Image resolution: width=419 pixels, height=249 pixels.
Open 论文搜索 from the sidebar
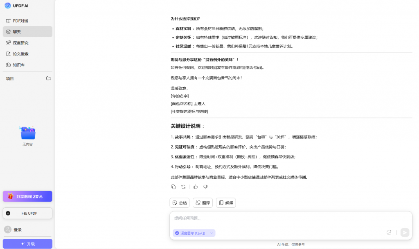tap(20, 54)
